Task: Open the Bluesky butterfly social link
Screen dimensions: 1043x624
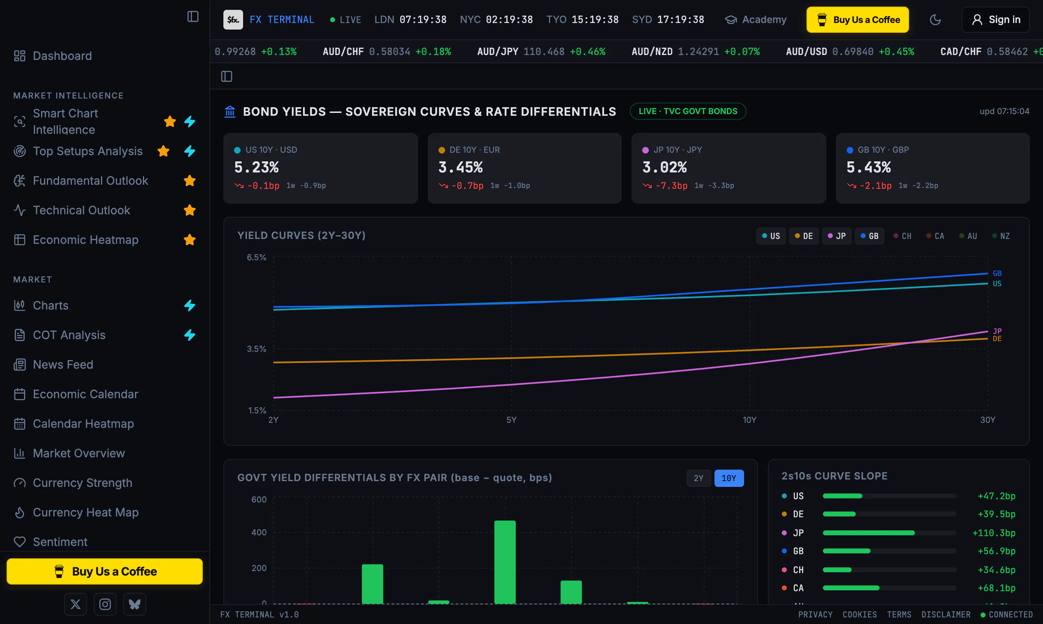Action: tap(135, 604)
